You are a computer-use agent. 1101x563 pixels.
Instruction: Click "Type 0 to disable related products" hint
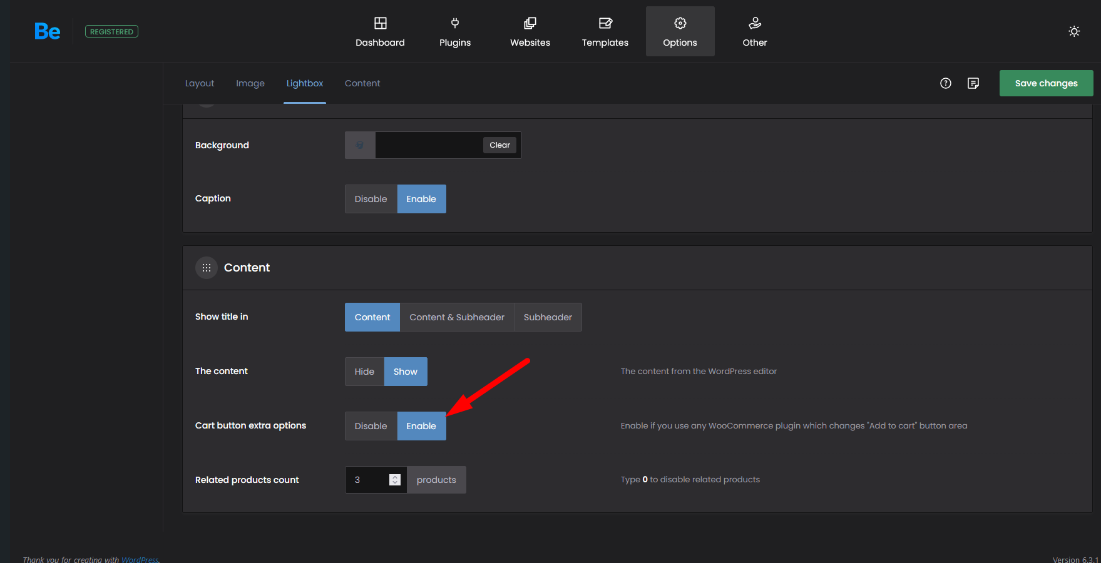(690, 479)
